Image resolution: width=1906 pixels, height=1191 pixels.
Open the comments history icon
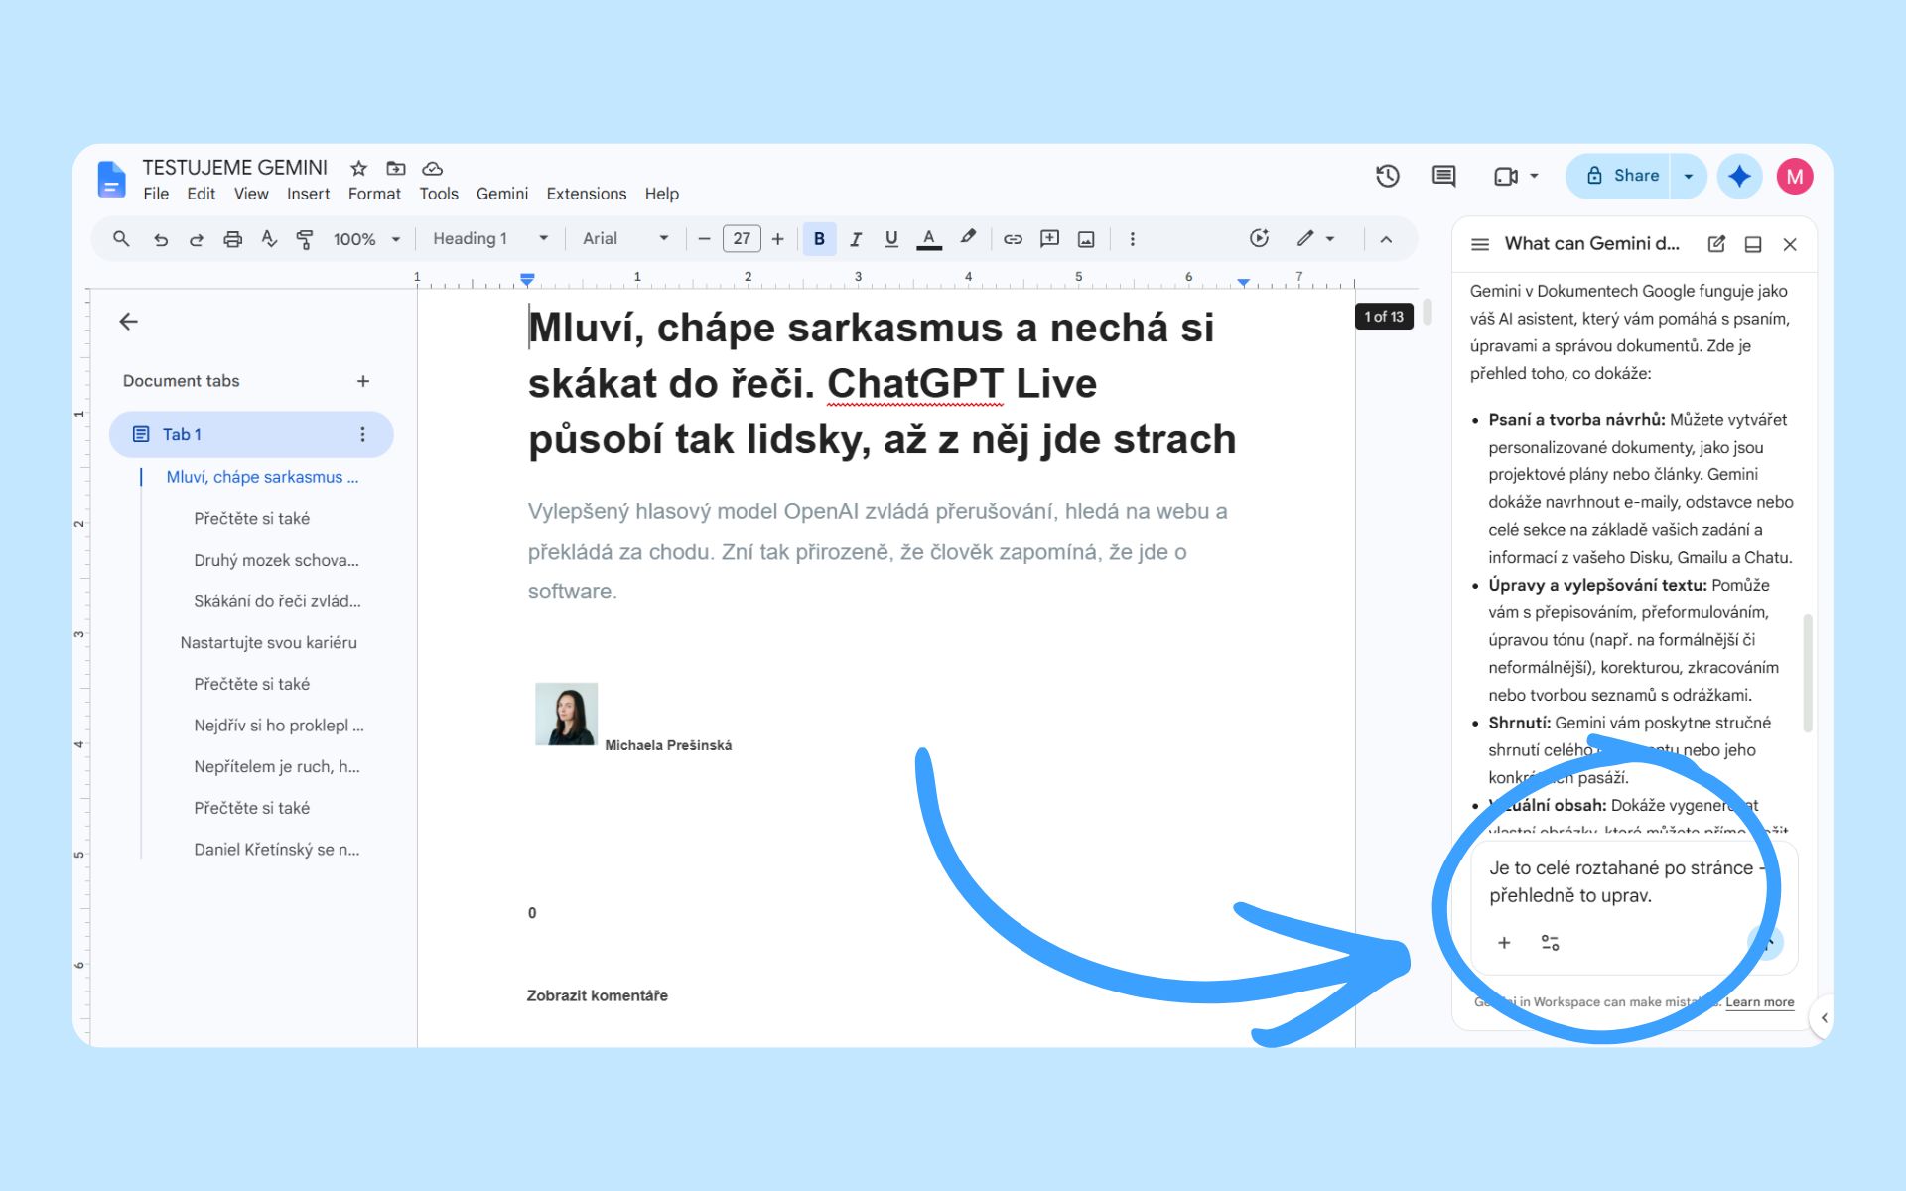click(1443, 176)
